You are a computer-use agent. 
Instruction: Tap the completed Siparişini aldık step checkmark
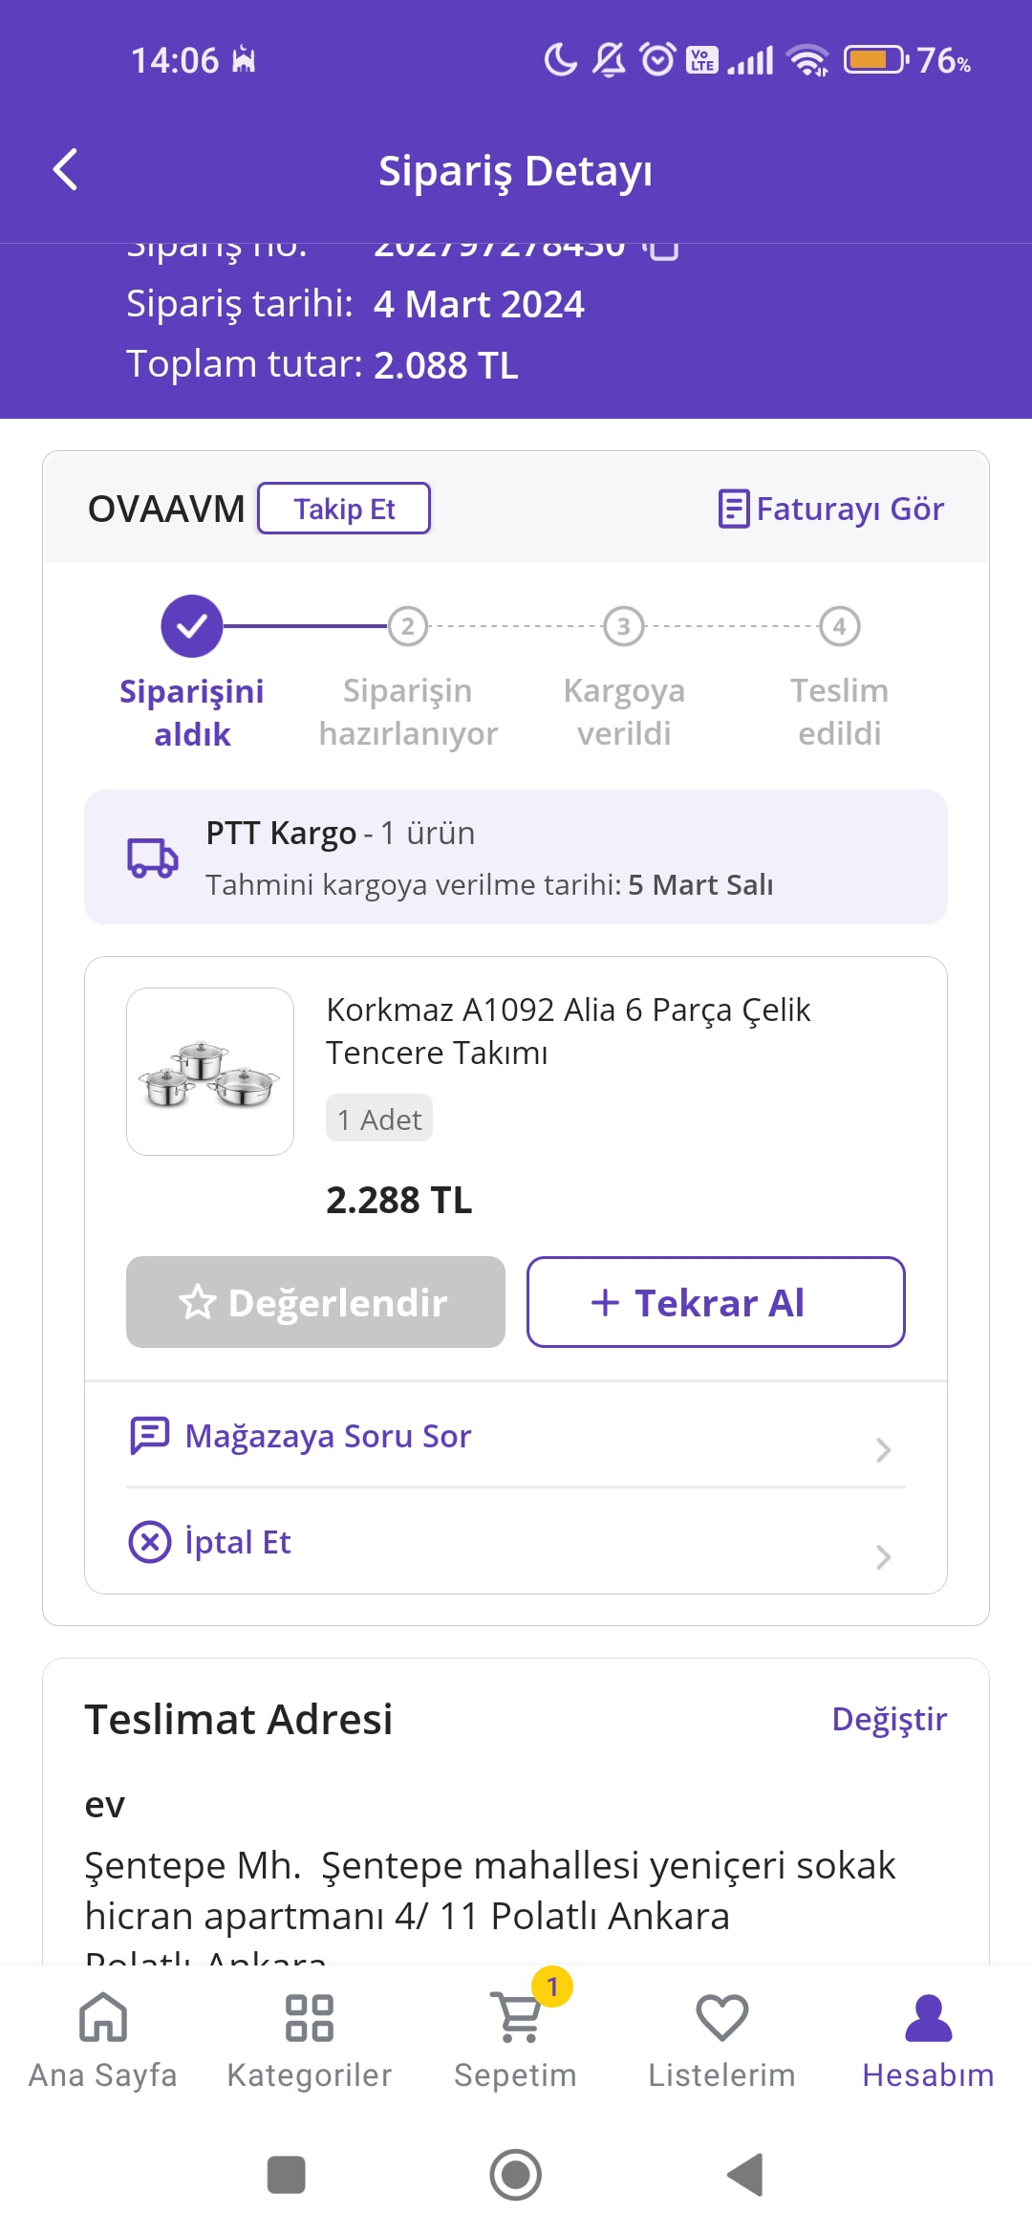192,626
